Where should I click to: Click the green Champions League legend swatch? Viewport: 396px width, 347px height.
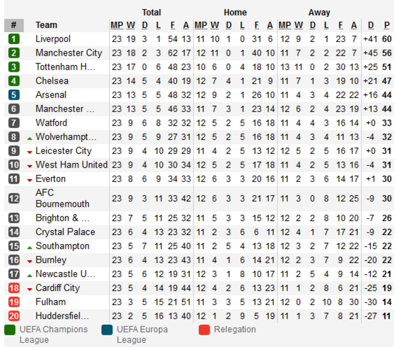pyautogui.click(x=10, y=330)
